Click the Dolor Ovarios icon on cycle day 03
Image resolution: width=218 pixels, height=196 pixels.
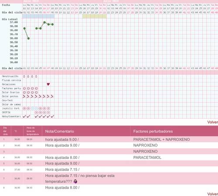32,92
